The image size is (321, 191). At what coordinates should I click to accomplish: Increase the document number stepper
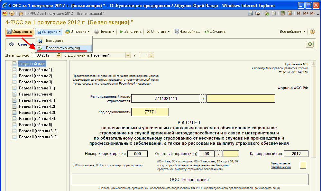[151, 54]
